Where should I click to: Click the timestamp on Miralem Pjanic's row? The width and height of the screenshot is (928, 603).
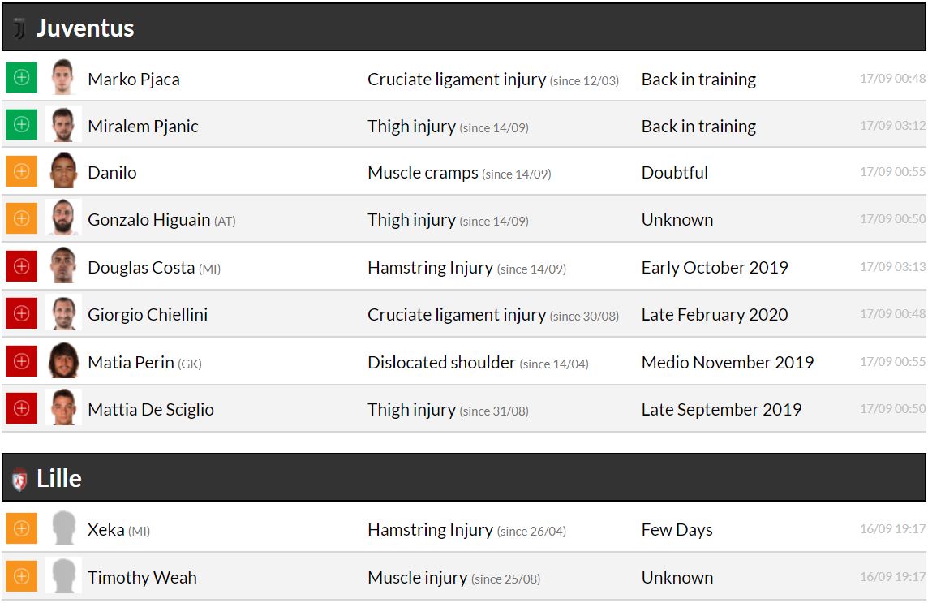click(892, 126)
